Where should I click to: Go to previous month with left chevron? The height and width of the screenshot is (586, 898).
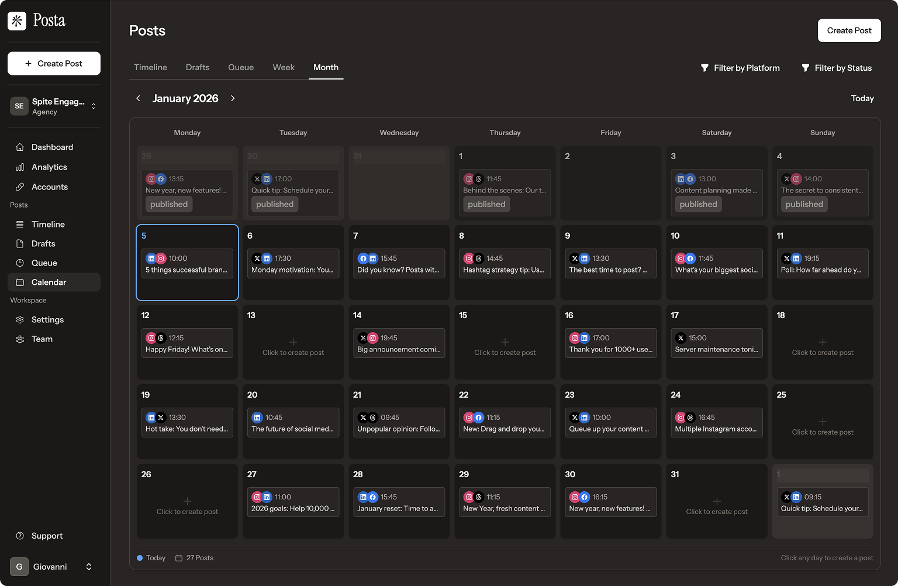point(139,98)
